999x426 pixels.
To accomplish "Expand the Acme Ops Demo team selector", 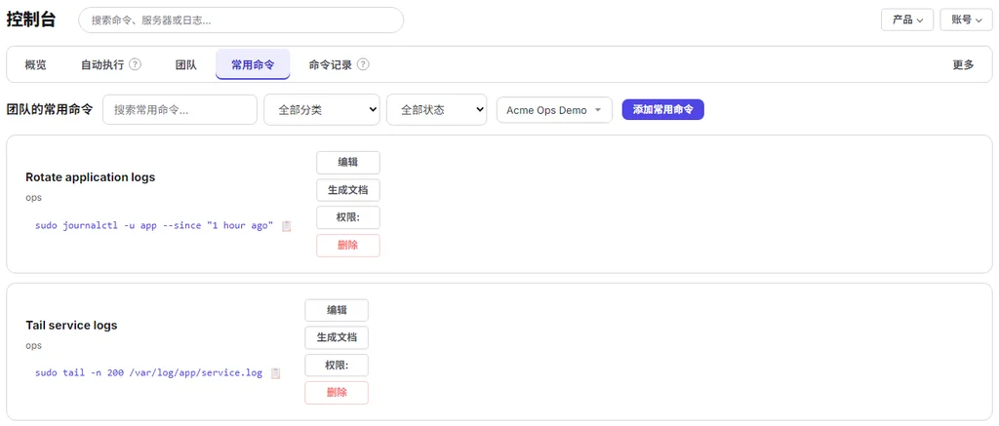I will [554, 110].
